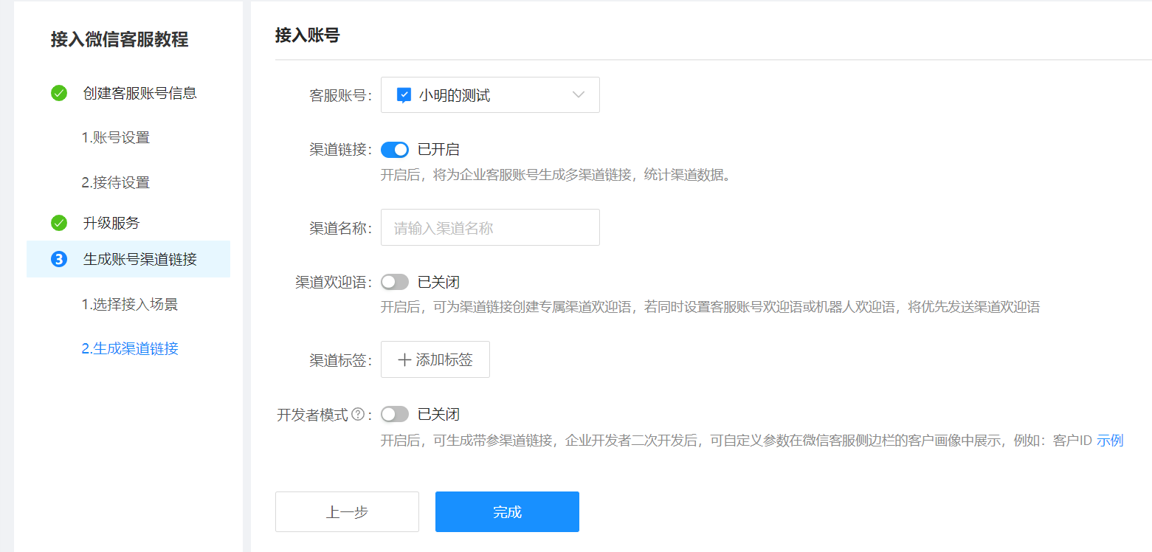1152x552 pixels.
Task: Click the 渠道名称 field label
Action: tap(340, 228)
